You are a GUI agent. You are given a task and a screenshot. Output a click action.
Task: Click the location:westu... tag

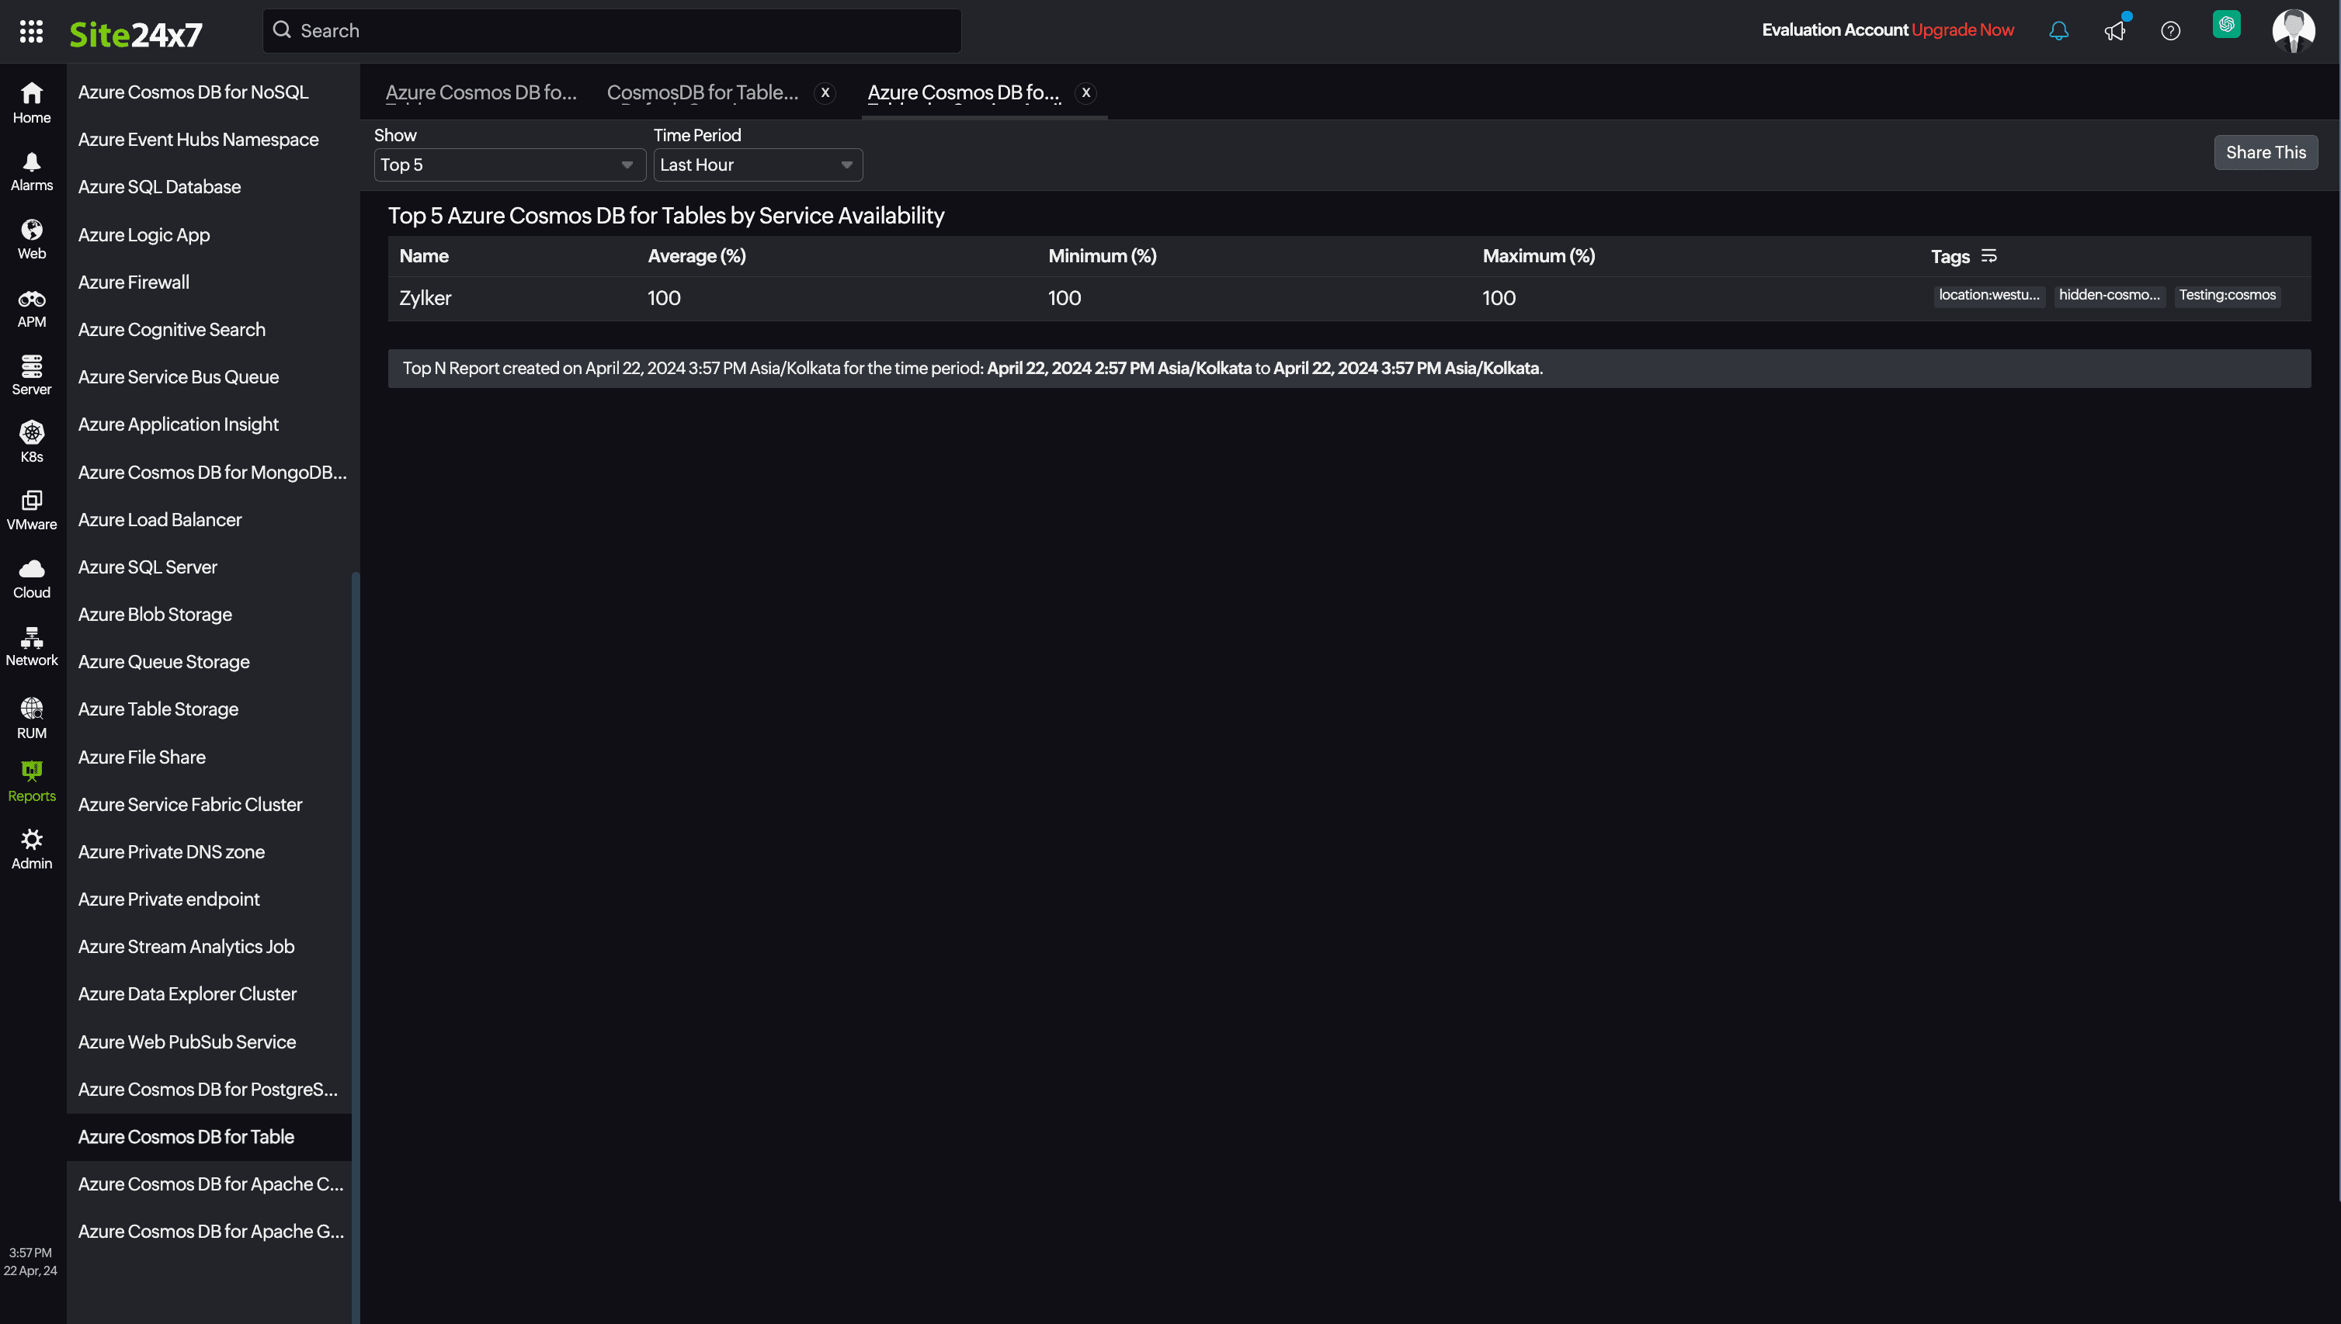(1989, 296)
